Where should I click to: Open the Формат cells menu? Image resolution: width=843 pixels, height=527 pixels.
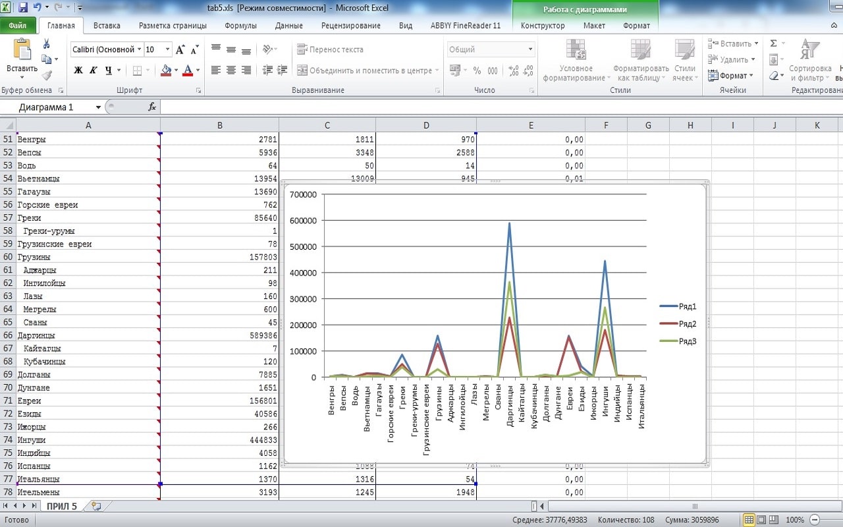[x=731, y=75]
